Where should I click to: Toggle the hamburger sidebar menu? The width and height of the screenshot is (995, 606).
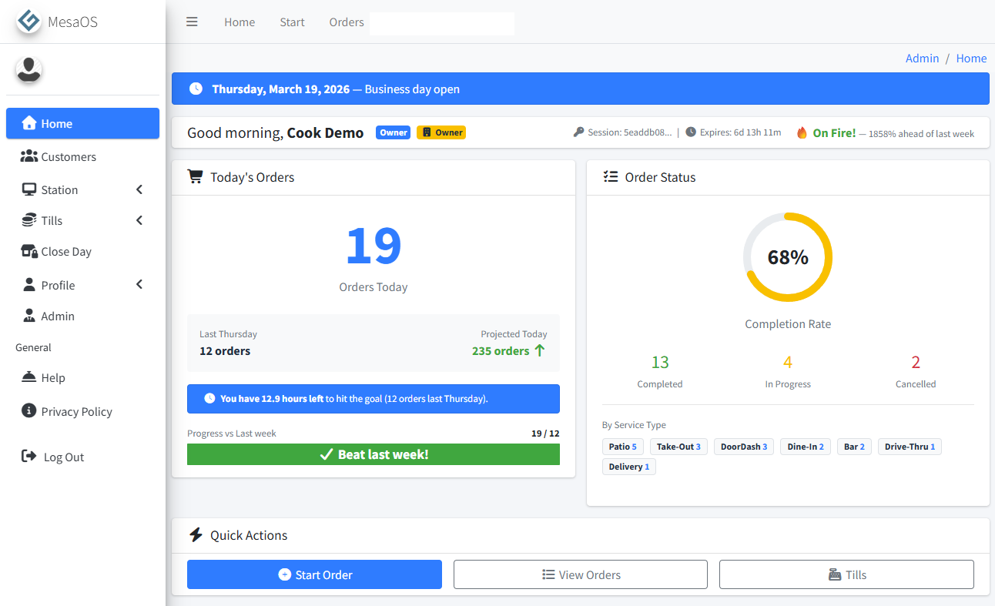tap(192, 22)
